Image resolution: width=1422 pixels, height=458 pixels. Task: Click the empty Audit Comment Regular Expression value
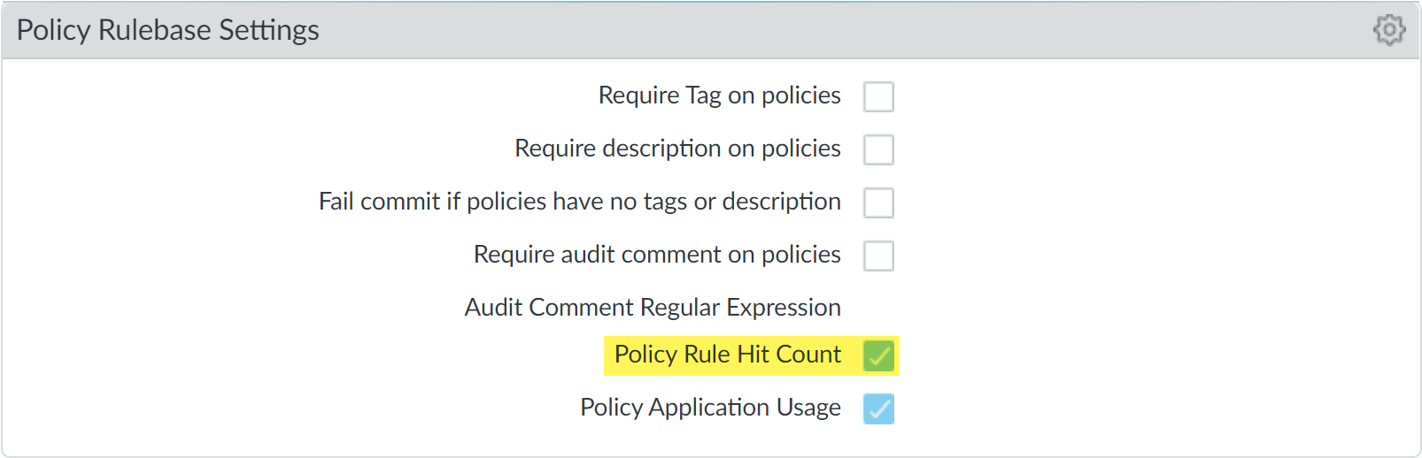(974, 308)
